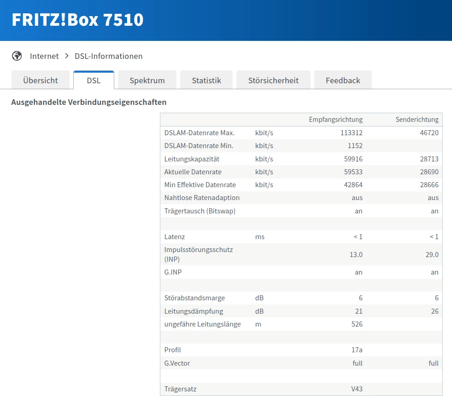This screenshot has height=396, width=452.
Task: Click the Leitungsdämpfung label
Action: pos(194,311)
